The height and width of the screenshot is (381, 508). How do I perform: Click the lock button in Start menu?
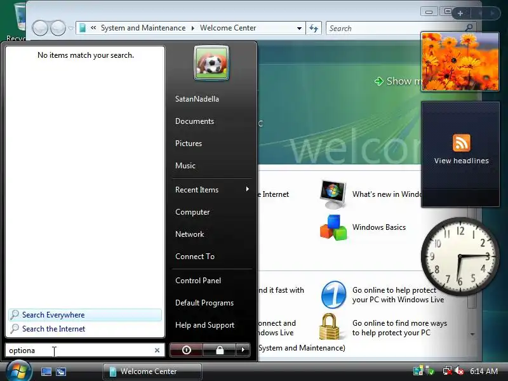coord(220,350)
